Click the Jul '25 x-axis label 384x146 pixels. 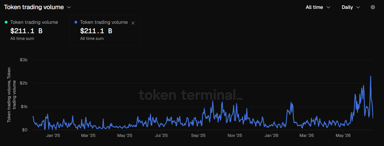tap(161, 135)
